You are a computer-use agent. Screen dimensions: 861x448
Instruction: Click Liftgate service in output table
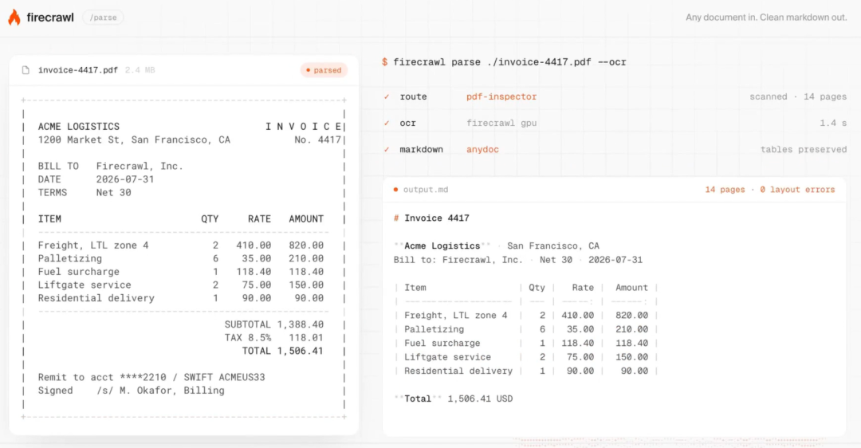tap(447, 357)
